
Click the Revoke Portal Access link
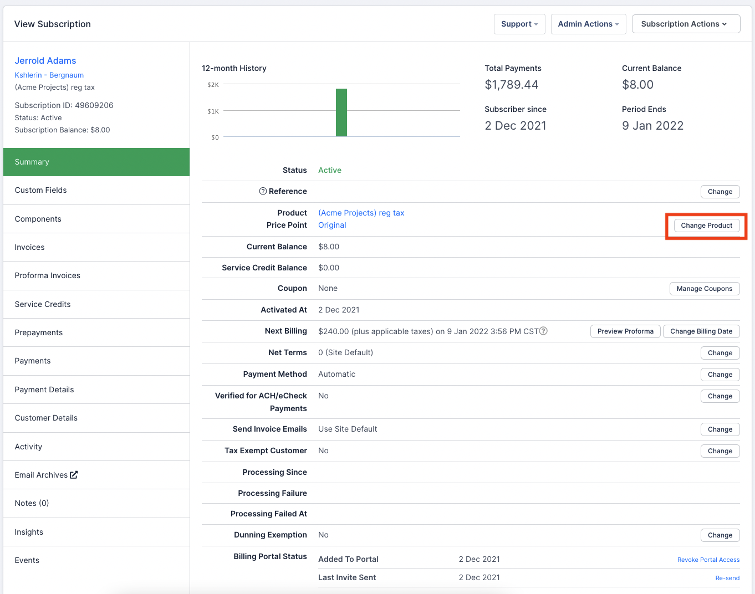708,560
